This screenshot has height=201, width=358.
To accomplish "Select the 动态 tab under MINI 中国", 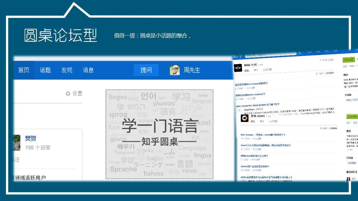I will (247, 70).
